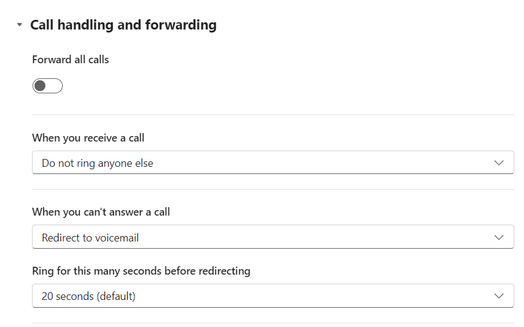Click chevron on 'Do not ring anyone else'
Screen dimensions: 524x327
(x=498, y=163)
